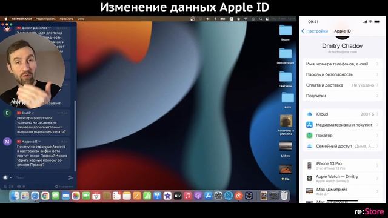Open Медиаматериалы и покупки settings
The image size is (388, 218).
click(x=342, y=125)
